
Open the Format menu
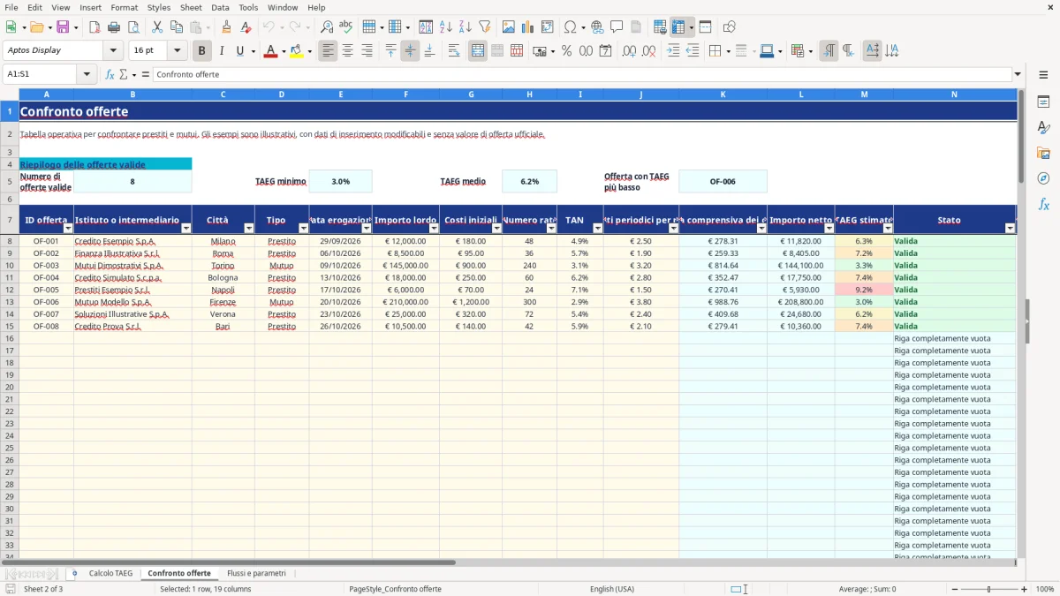(124, 7)
